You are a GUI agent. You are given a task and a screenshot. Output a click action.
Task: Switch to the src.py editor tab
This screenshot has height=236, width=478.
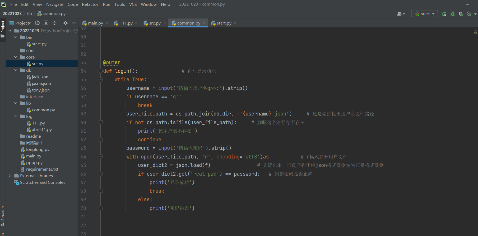152,23
